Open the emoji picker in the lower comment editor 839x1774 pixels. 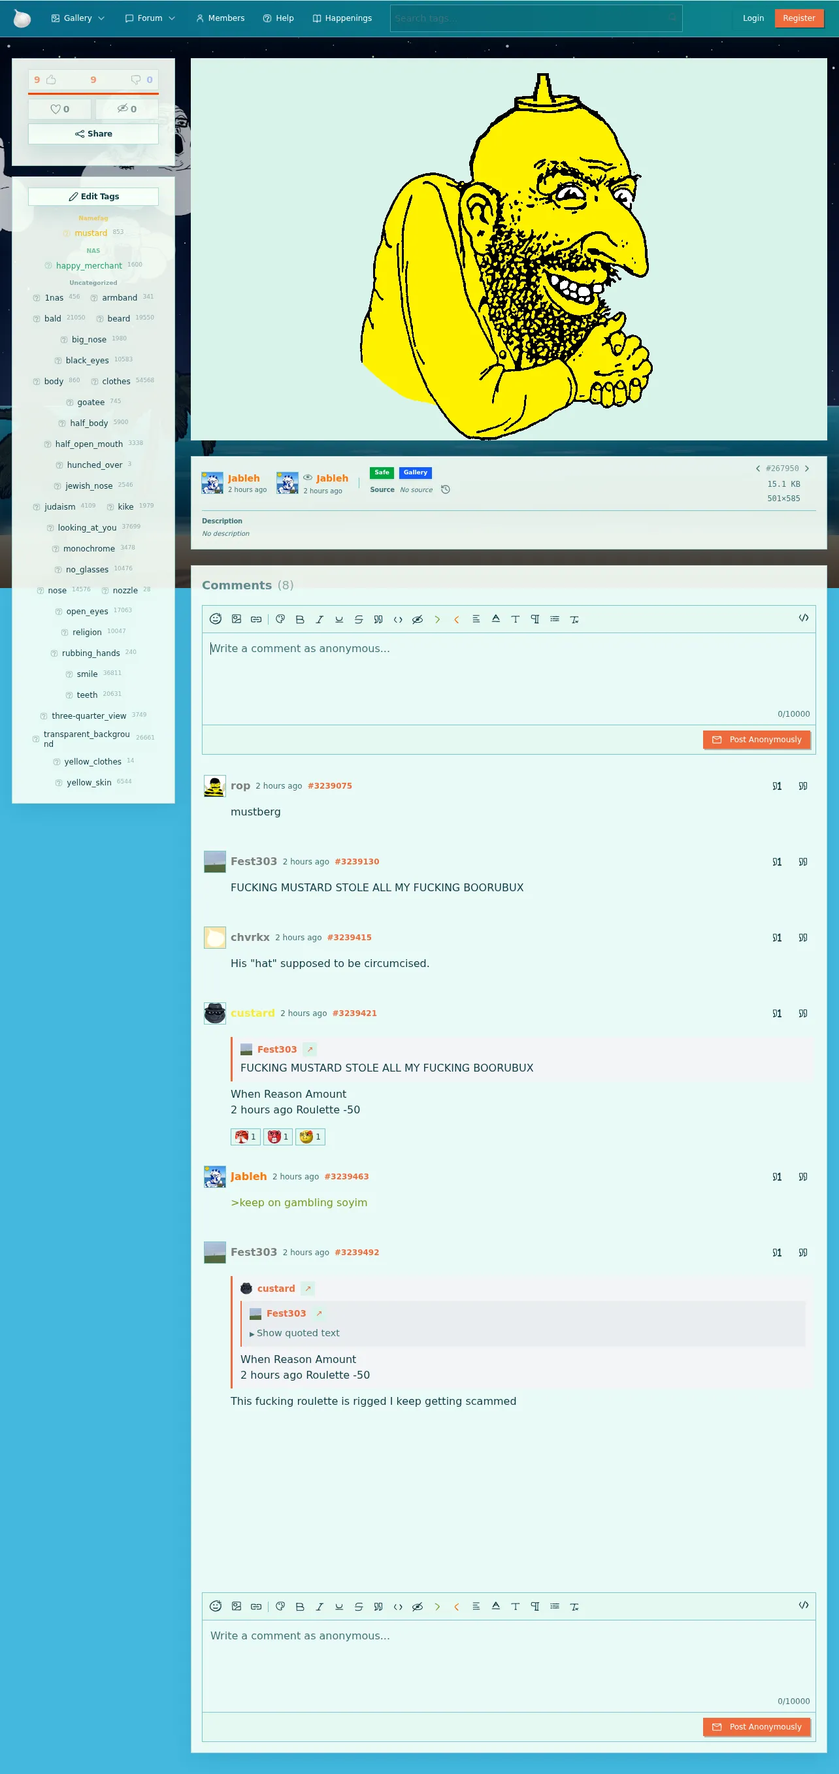216,1605
